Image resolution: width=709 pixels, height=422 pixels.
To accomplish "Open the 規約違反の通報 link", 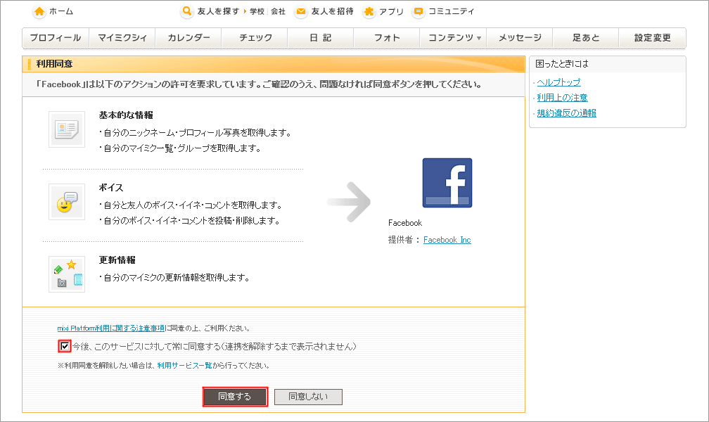I will point(567,113).
